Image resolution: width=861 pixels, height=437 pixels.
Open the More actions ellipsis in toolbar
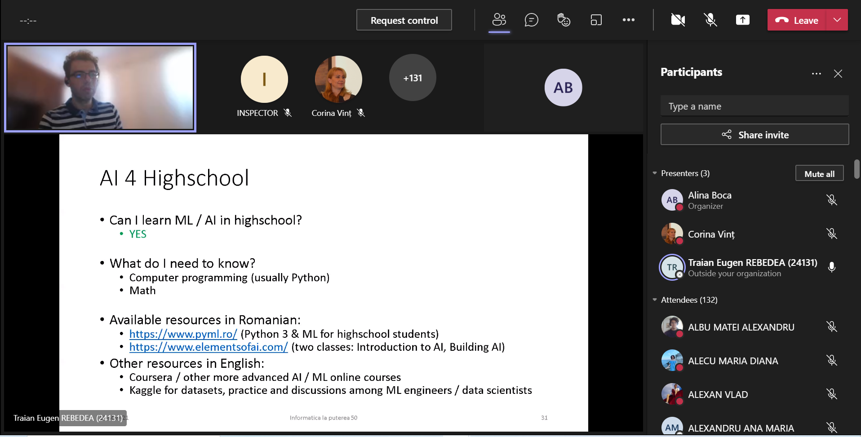coord(628,20)
